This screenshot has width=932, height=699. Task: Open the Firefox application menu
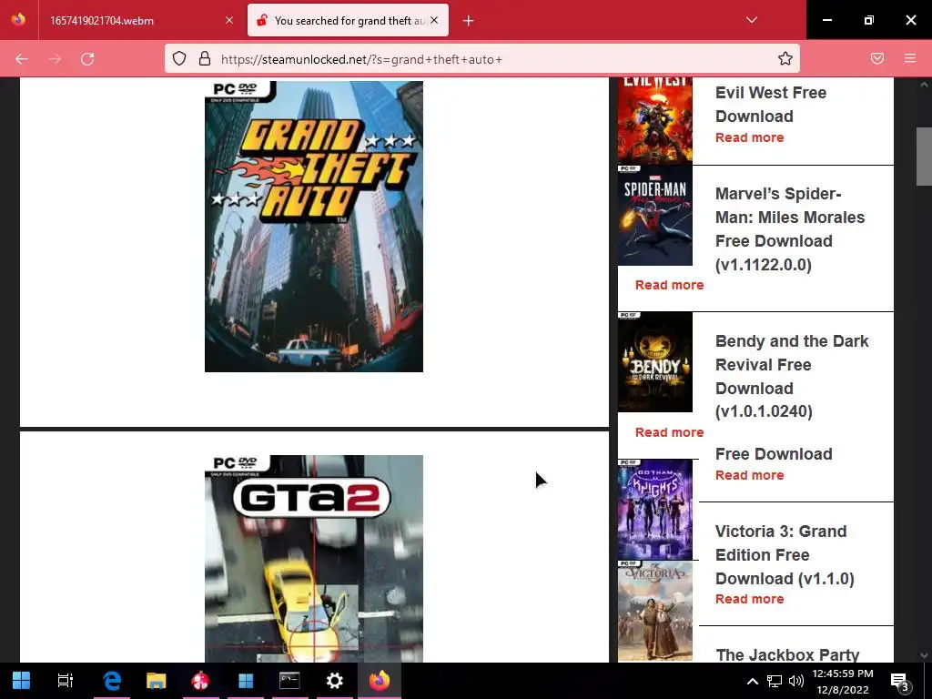point(910,58)
